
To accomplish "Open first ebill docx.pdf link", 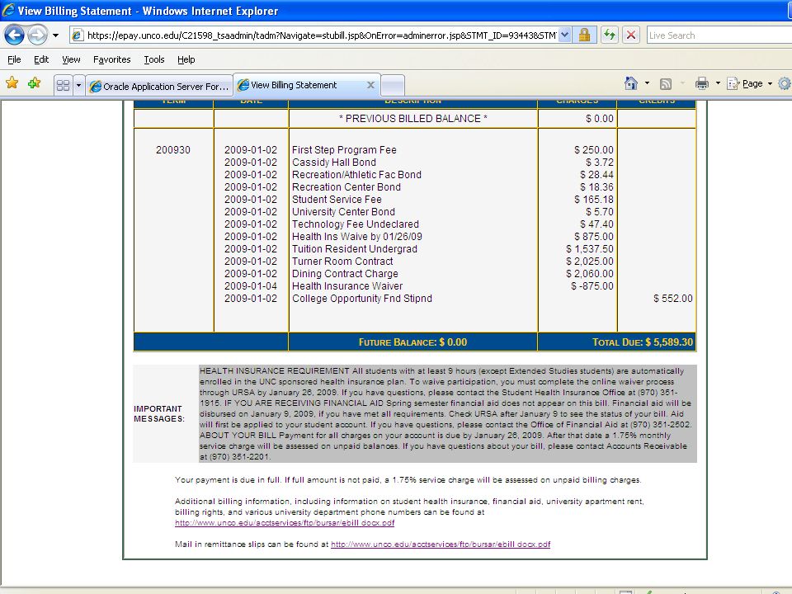I will tap(285, 523).
